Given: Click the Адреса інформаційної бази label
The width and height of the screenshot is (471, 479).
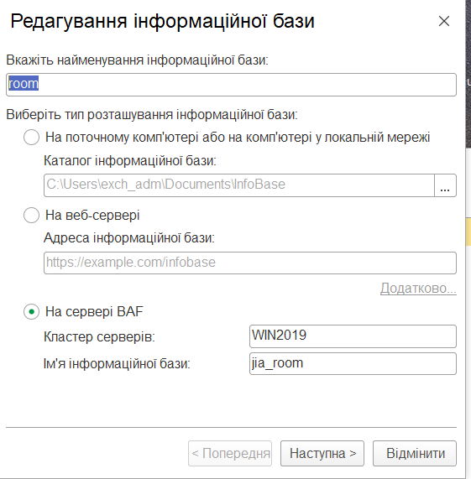Looking at the screenshot, I should (129, 238).
